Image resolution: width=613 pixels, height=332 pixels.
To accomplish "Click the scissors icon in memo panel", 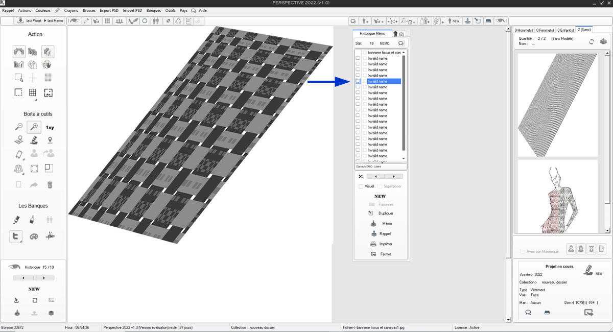I will point(360,176).
